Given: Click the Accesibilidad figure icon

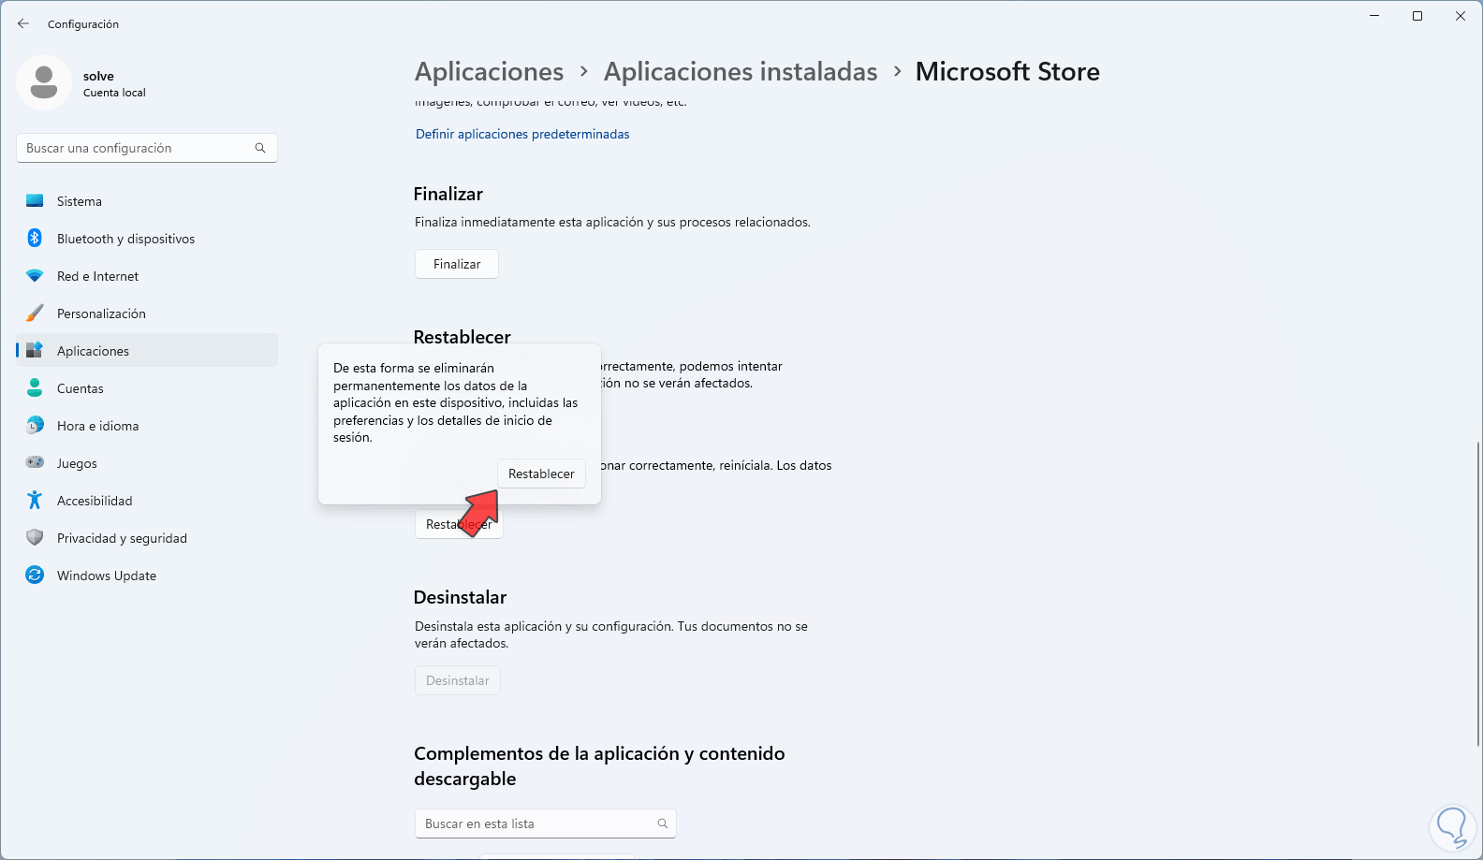Looking at the screenshot, I should click(x=35, y=501).
